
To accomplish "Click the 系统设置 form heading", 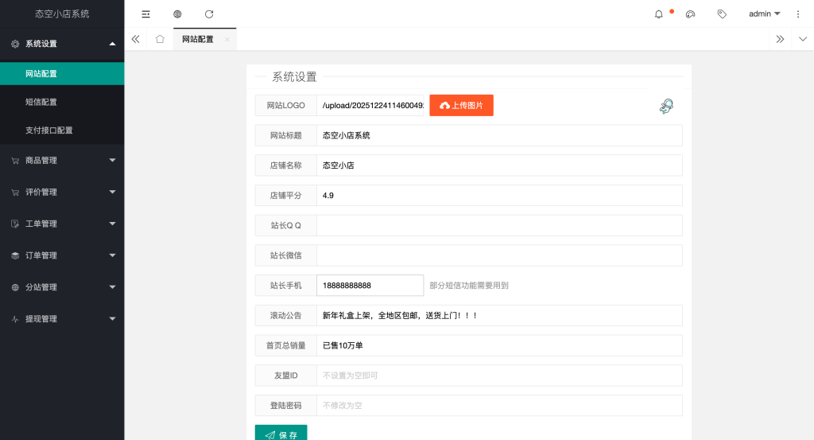I will pos(294,77).
